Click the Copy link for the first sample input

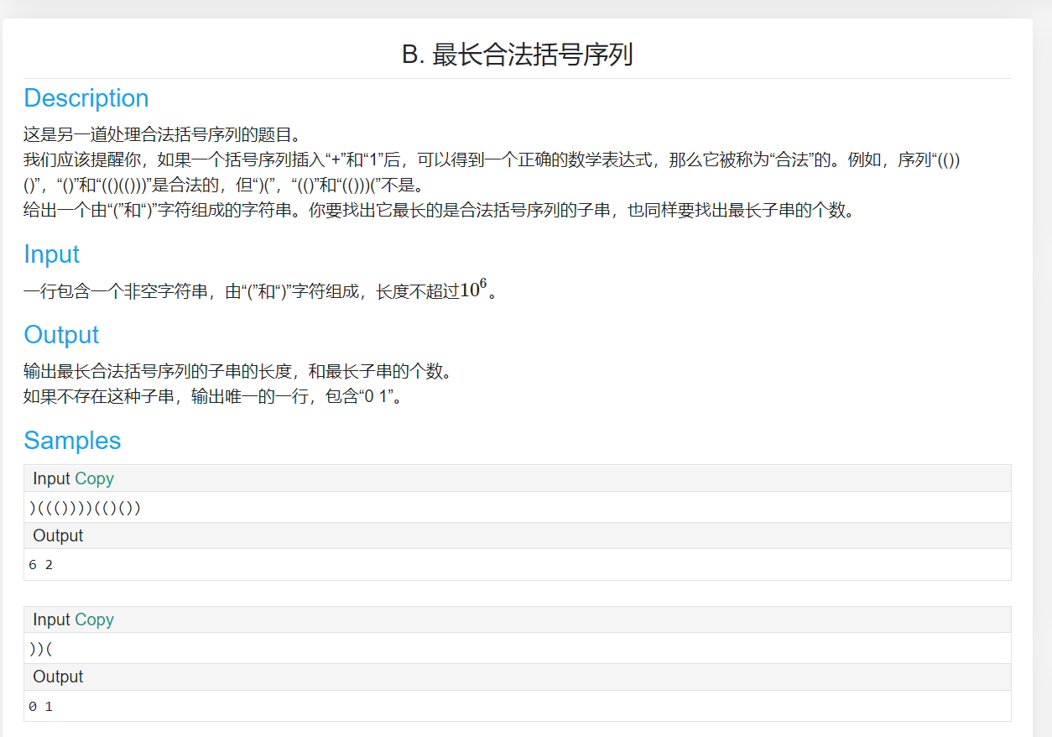(93, 478)
